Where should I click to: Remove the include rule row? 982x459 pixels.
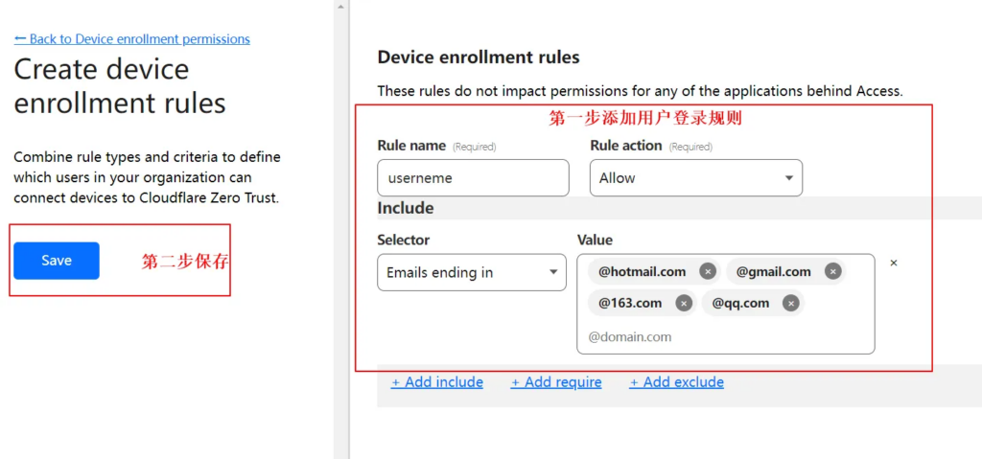[894, 263]
